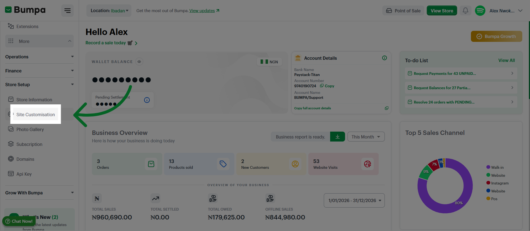
Task: Open Resolve 24 orders with PENDING task
Action: 461,102
